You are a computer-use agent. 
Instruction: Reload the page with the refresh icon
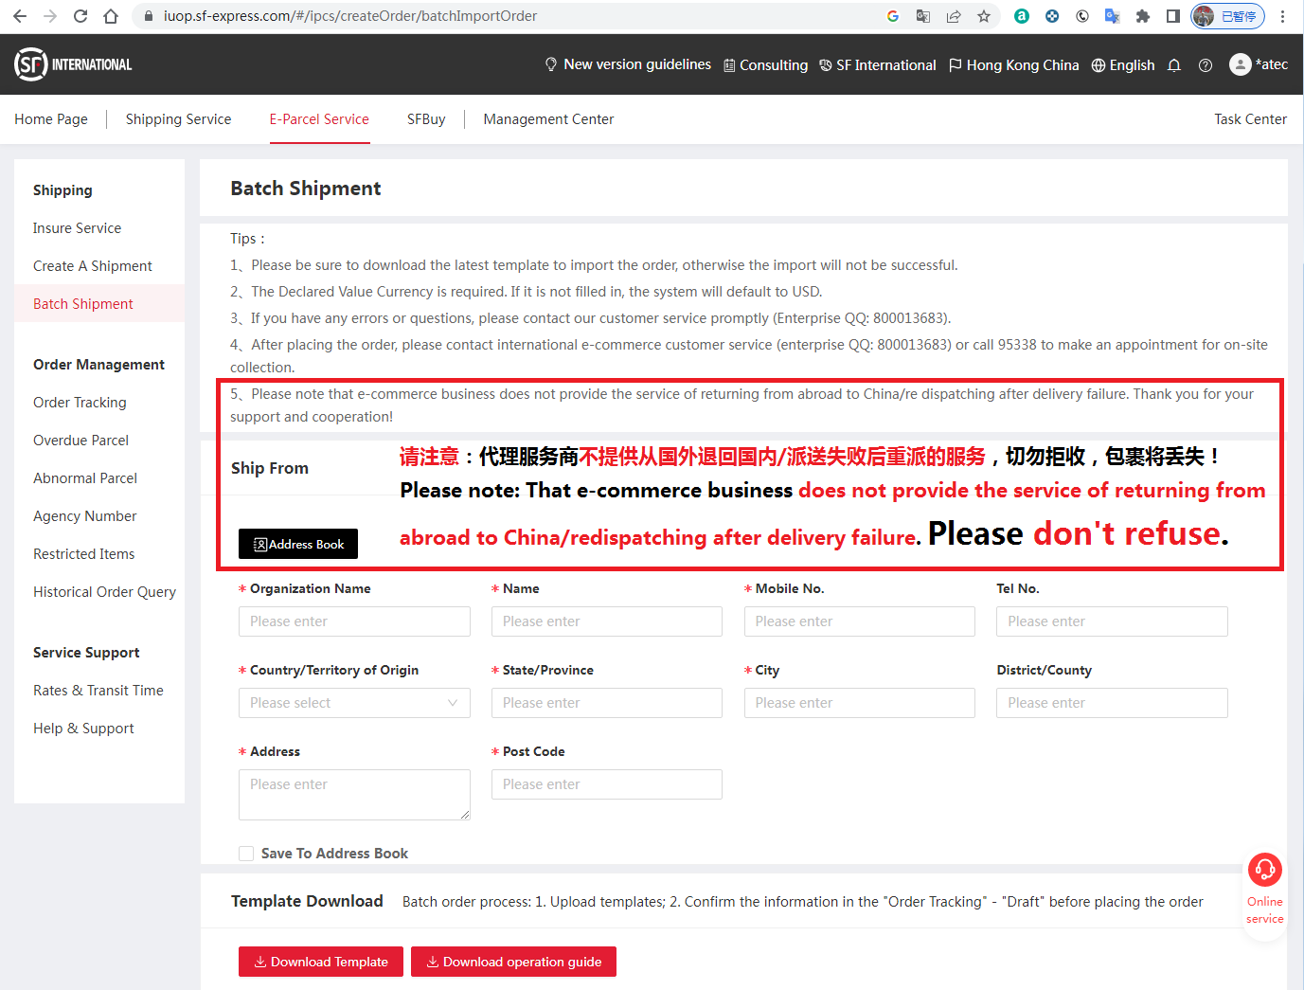(x=80, y=16)
